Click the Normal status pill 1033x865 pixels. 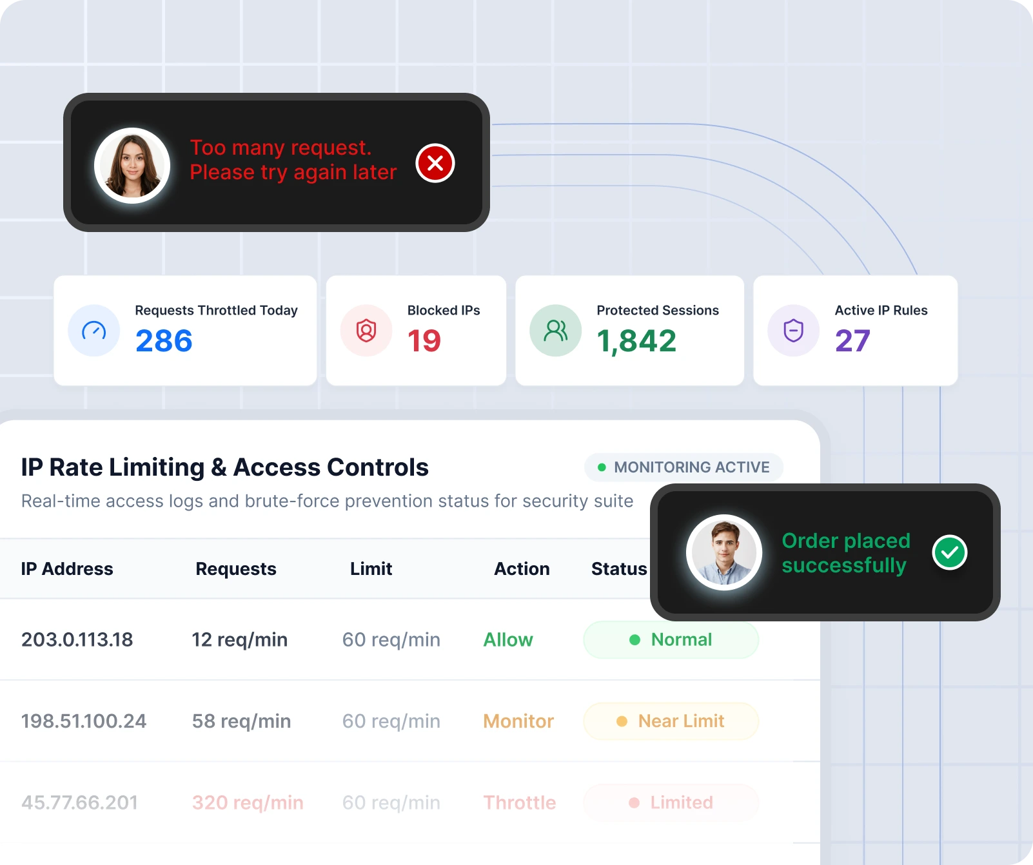point(671,640)
